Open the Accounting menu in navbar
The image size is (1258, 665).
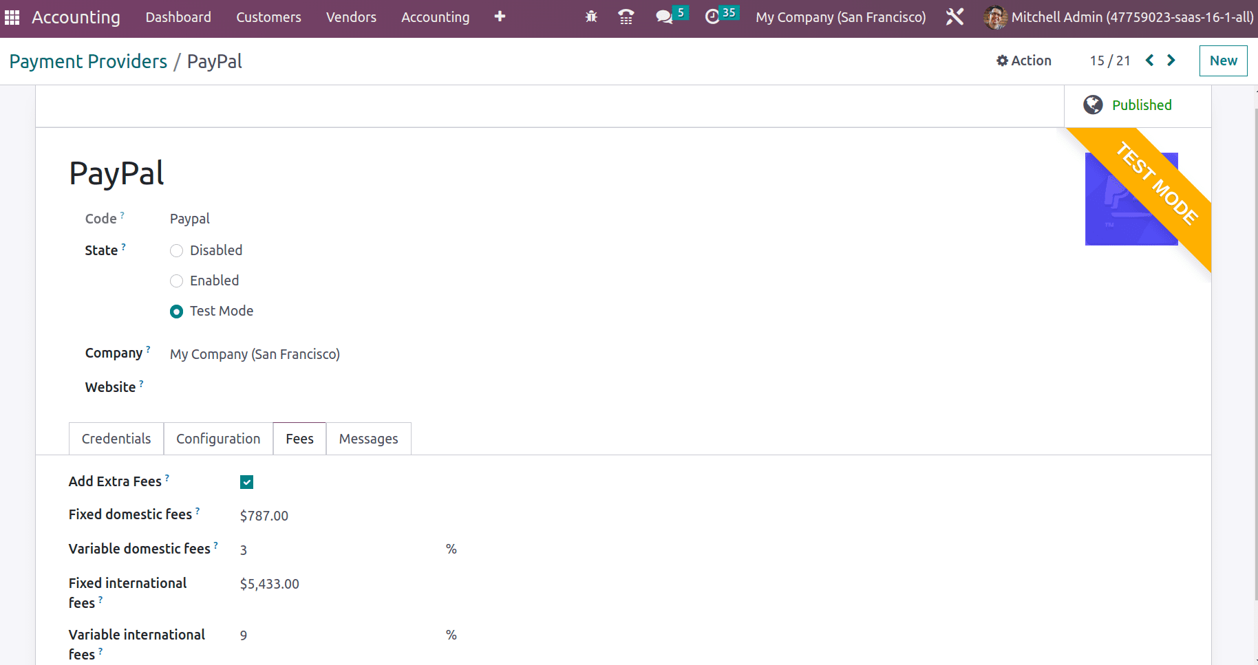coord(436,17)
